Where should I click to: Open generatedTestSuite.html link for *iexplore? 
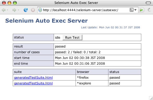33,83
